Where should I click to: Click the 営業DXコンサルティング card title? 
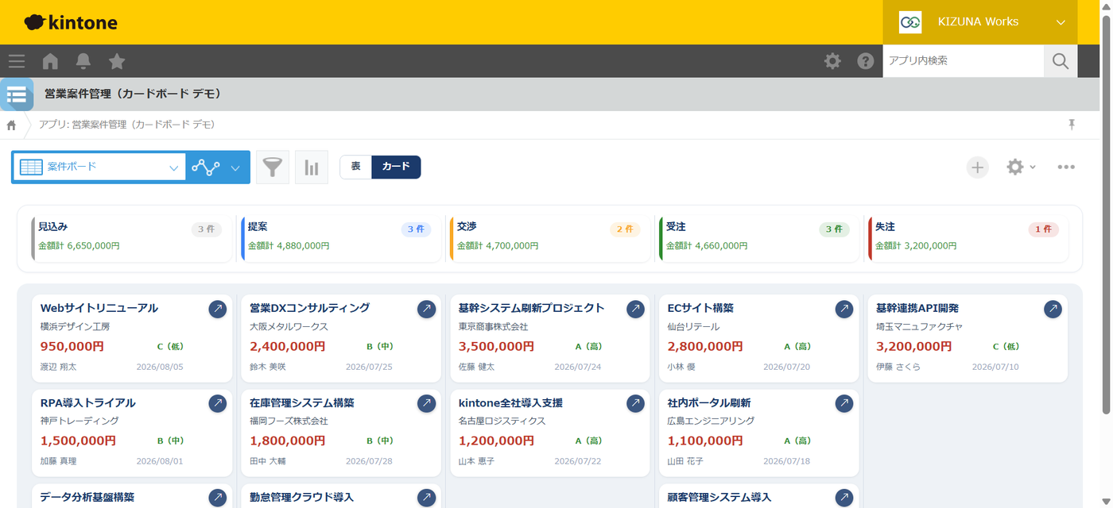(310, 308)
